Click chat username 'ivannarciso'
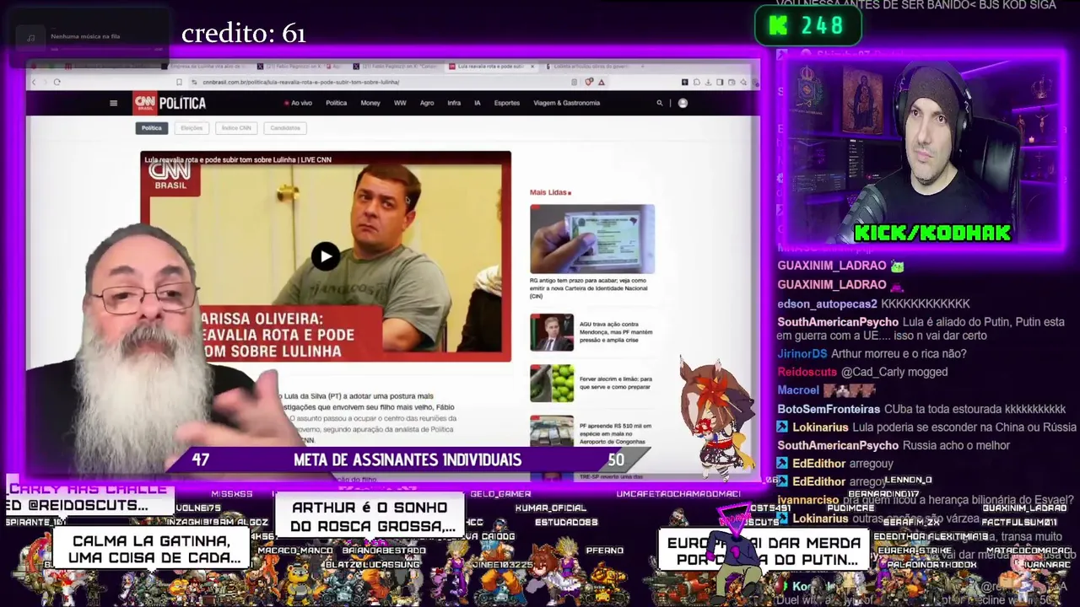This screenshot has width=1080, height=607. [x=808, y=500]
